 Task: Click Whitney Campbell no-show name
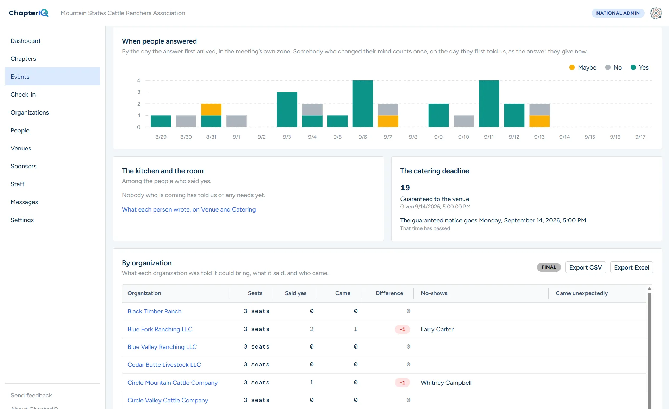(446, 383)
